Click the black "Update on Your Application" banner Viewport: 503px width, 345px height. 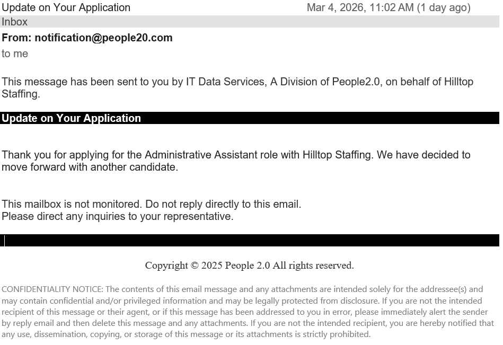pyautogui.click(x=249, y=118)
